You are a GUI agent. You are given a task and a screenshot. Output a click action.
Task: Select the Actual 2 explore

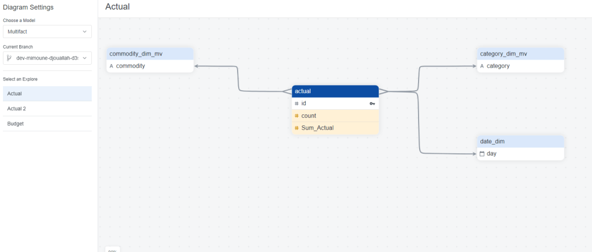(x=47, y=109)
